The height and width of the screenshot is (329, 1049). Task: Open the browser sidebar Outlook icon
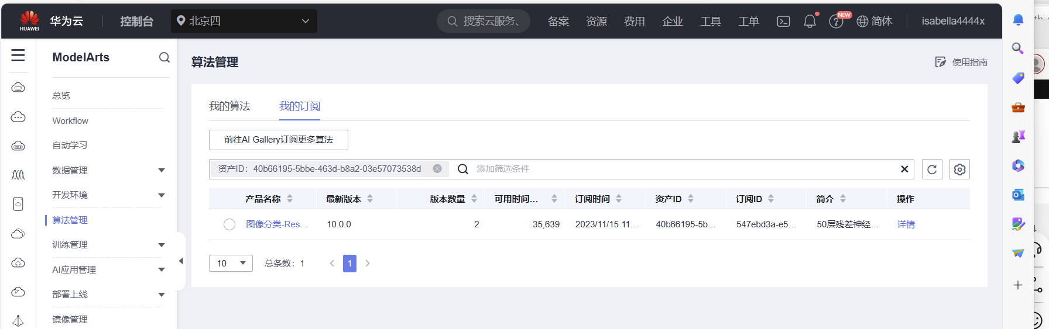tap(1018, 195)
